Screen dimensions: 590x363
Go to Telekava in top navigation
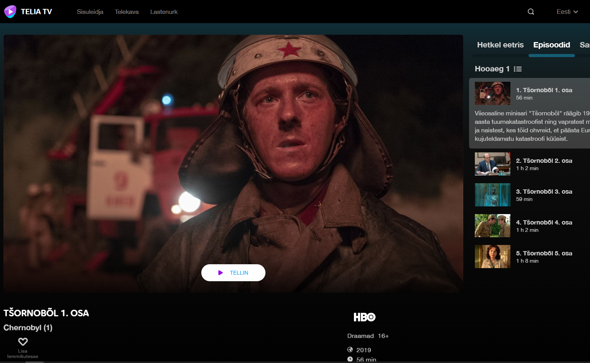click(x=126, y=12)
